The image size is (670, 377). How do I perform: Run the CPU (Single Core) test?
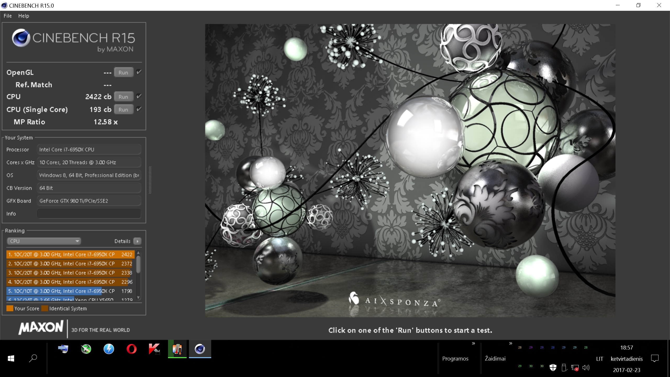(124, 109)
